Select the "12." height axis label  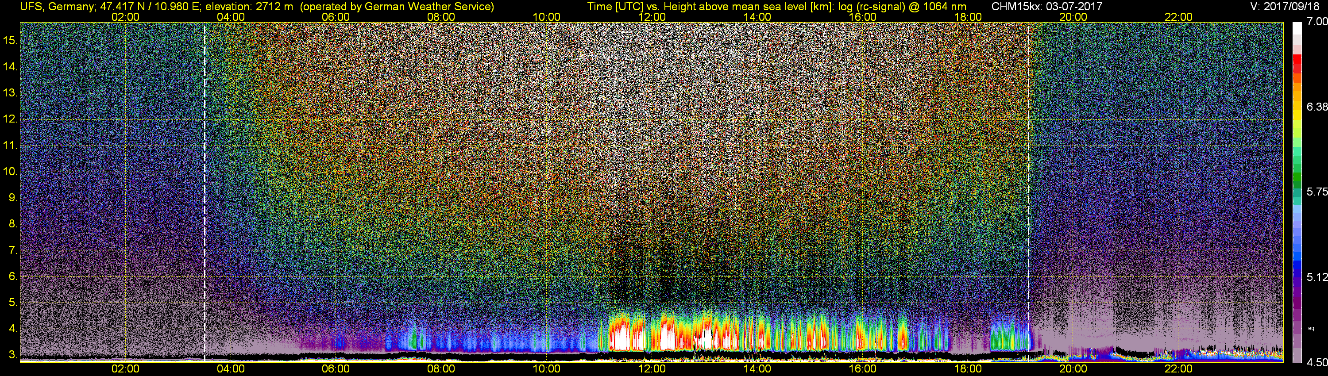10,119
